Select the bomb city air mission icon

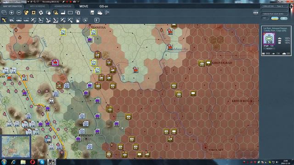pos(56,20)
